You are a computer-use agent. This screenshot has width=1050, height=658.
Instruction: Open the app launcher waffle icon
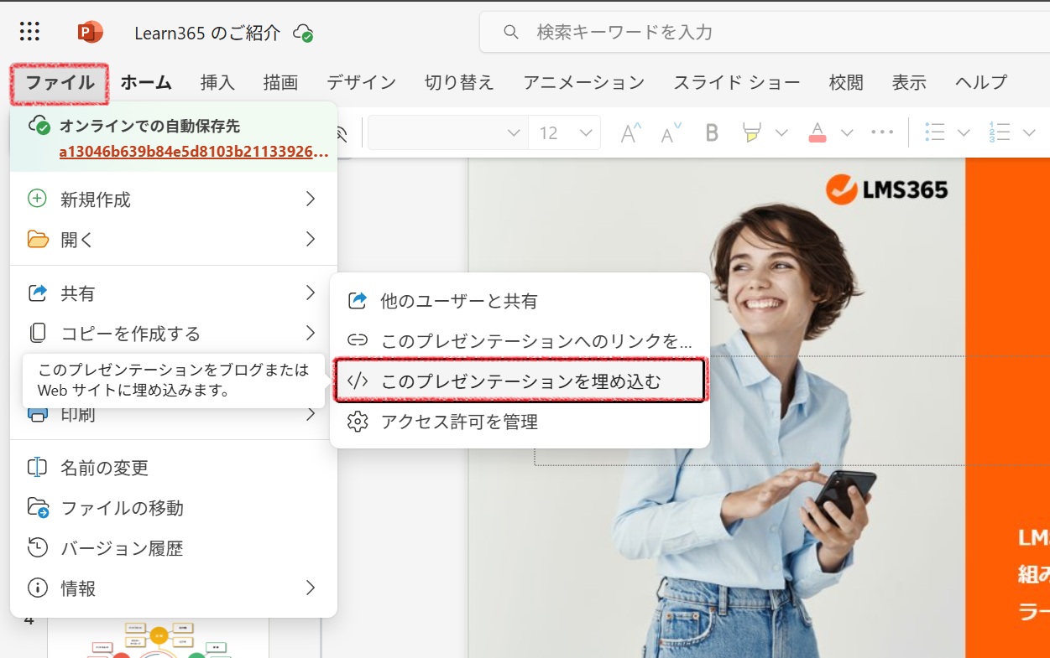point(29,32)
